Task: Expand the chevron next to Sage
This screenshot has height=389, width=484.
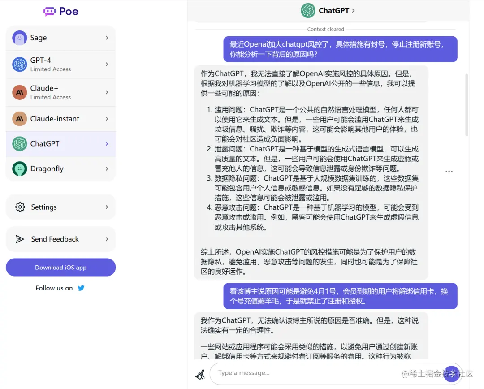Action: pyautogui.click(x=108, y=38)
